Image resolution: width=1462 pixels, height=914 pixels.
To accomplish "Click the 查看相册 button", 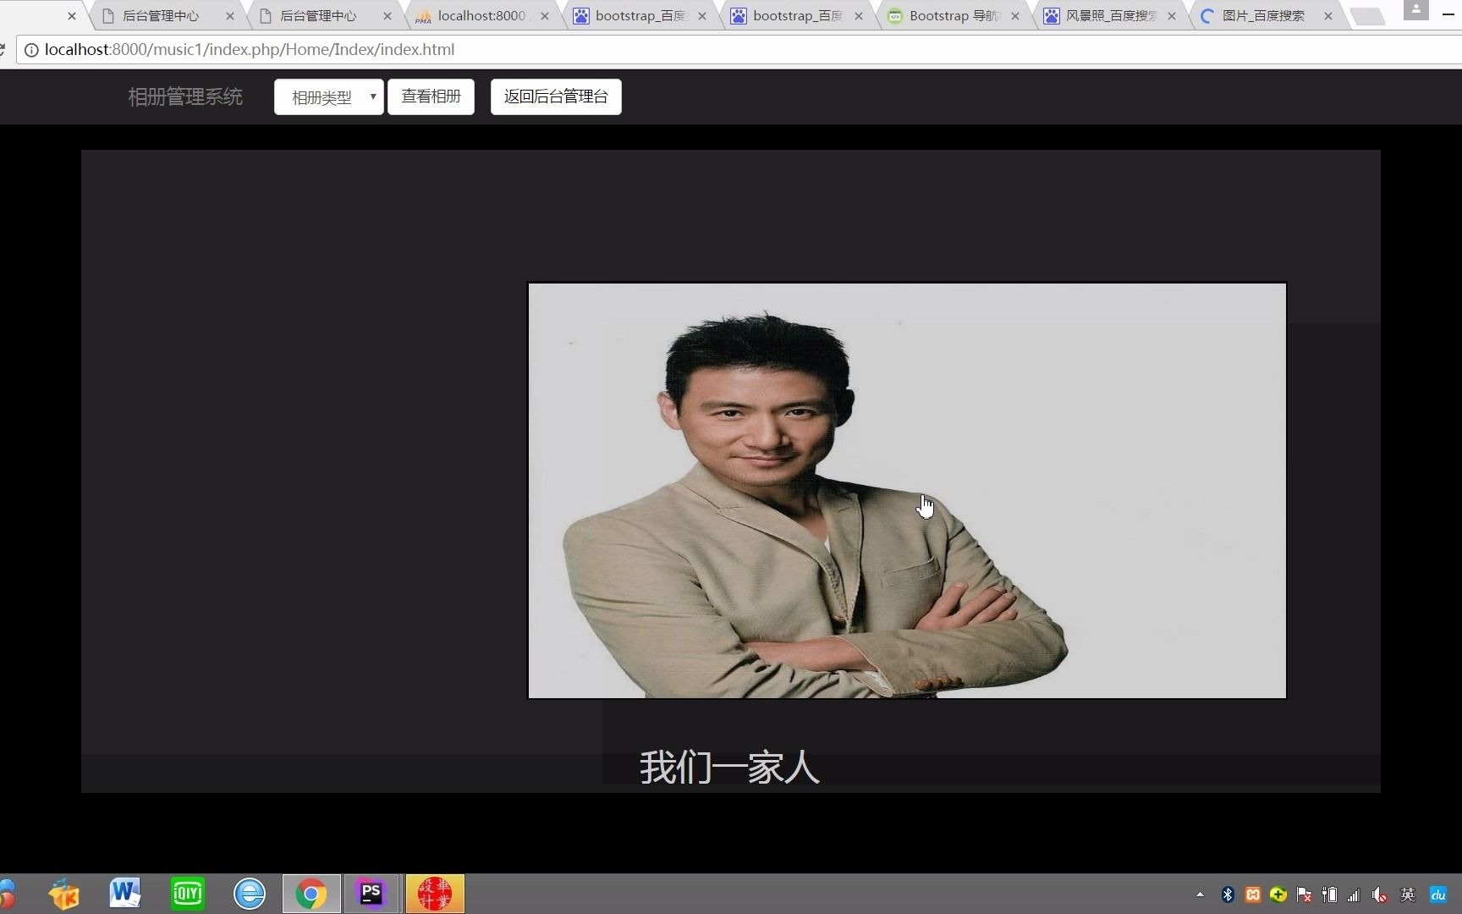I will 431,96.
